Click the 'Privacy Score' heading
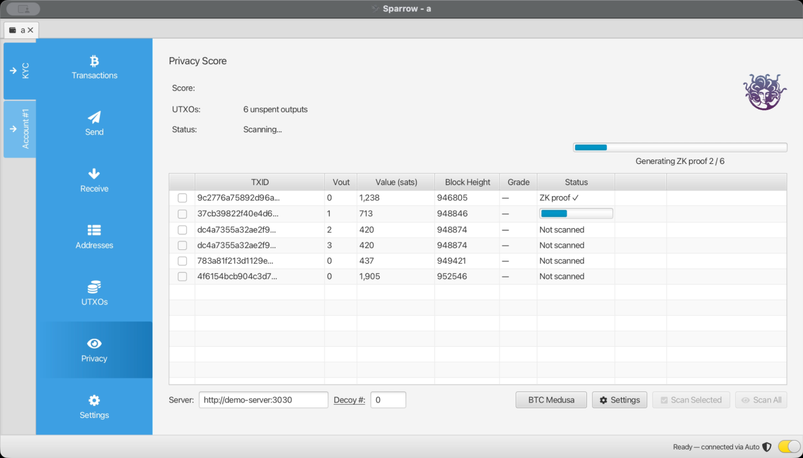This screenshot has height=458, width=803. click(x=198, y=61)
